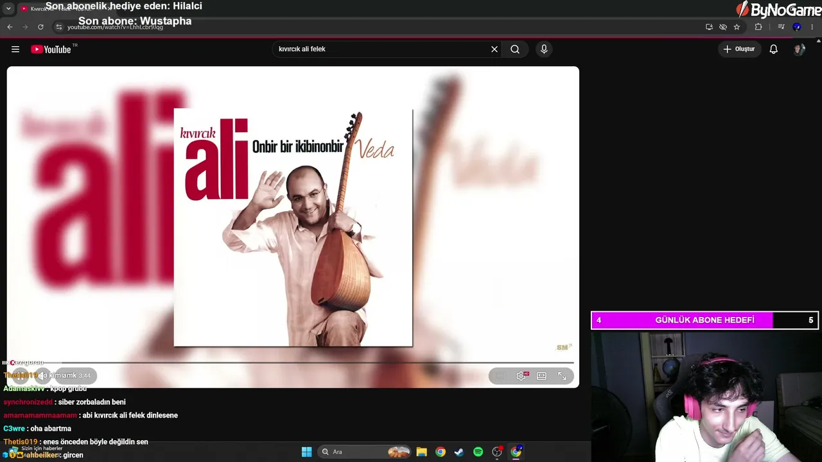
Task: Click the 'Son abonelik hediye eden: Hilalci' text
Action: (124, 6)
